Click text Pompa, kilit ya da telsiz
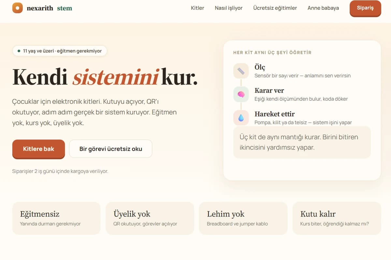The width and height of the screenshot is (391, 260). tap(303, 123)
